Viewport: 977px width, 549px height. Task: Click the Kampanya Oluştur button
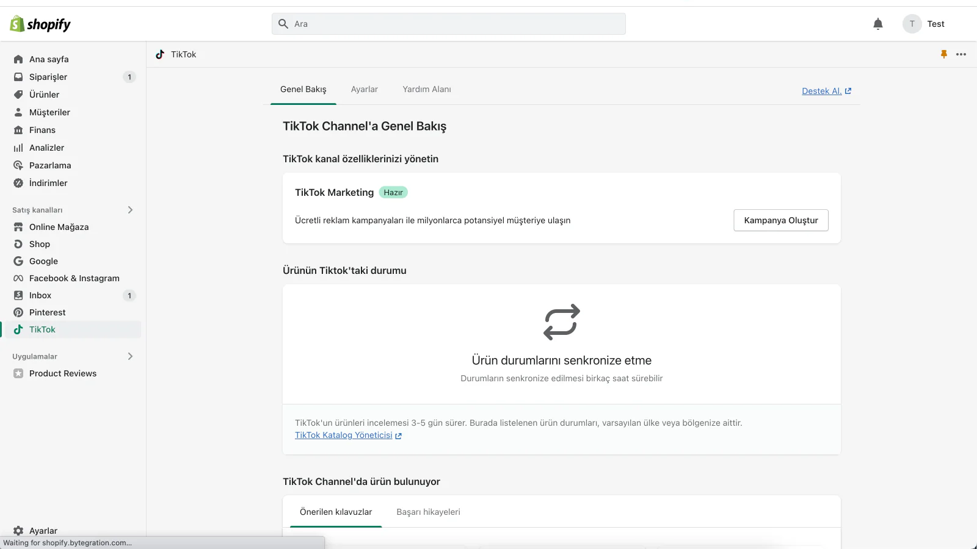pyautogui.click(x=781, y=220)
